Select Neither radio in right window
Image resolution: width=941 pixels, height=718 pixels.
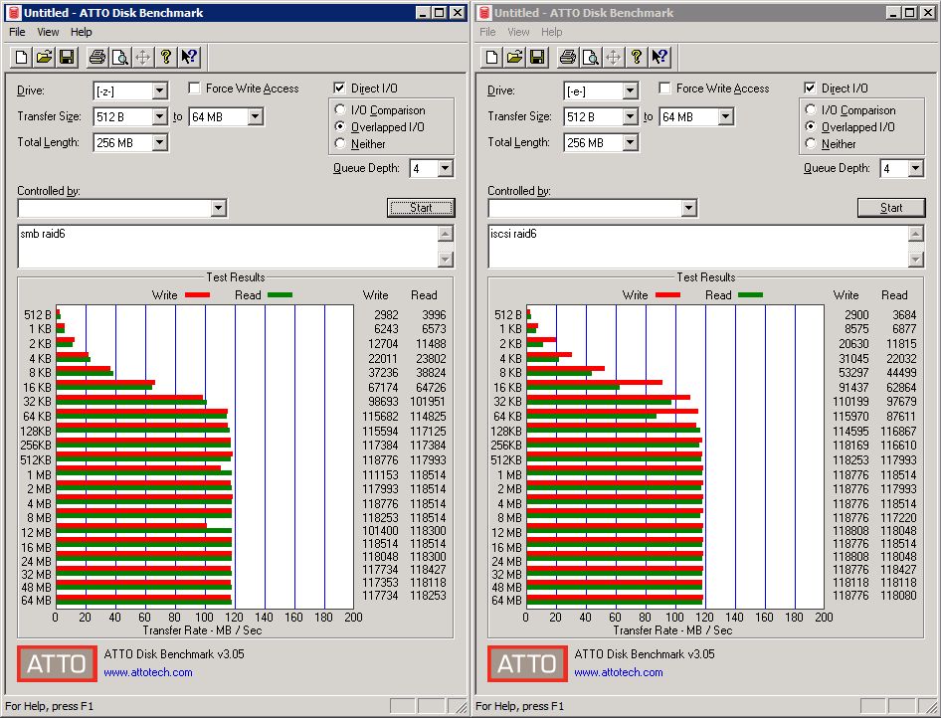tap(811, 143)
